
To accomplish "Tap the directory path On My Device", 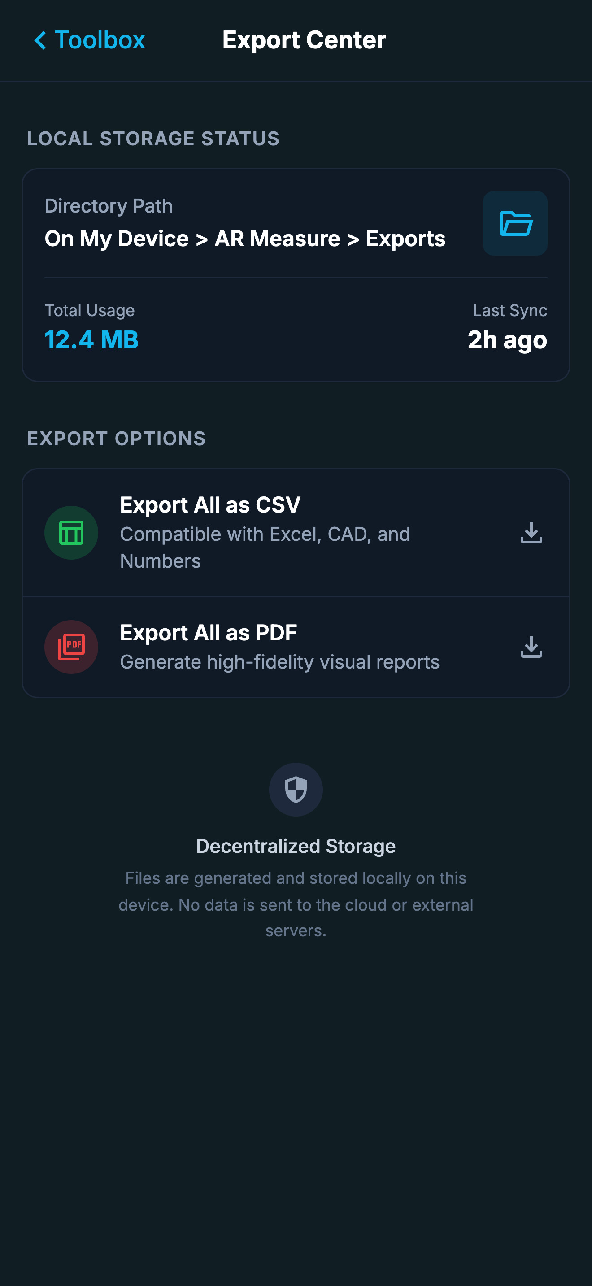I will 245,239.
